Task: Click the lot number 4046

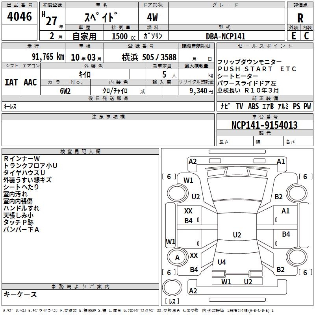Action: [x=19, y=17]
